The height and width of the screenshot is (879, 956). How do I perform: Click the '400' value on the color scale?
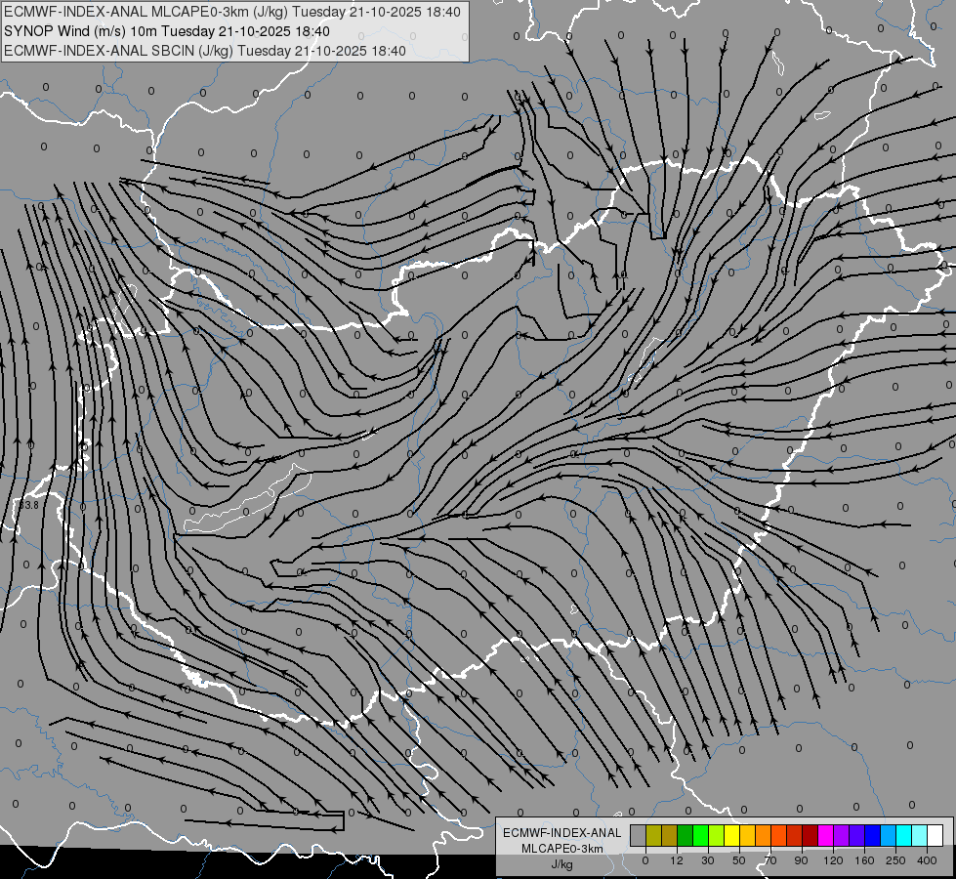click(x=927, y=860)
